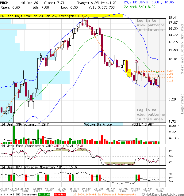Click the WEEKLY CHART label
This screenshot has height=196, width=184.
[x=143, y=124]
